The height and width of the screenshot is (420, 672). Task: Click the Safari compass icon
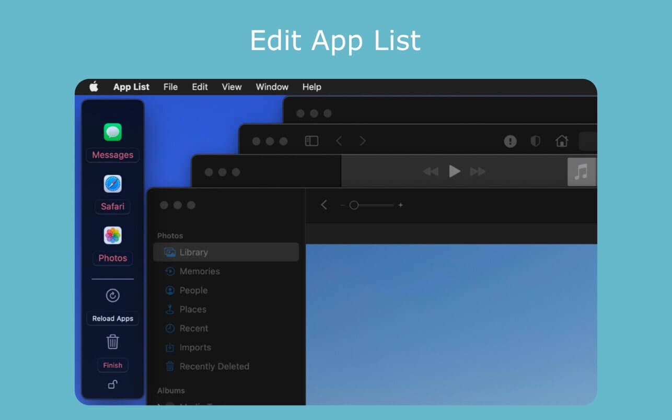112,184
